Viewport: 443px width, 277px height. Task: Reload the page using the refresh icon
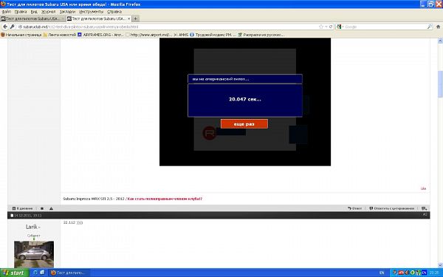331,27
